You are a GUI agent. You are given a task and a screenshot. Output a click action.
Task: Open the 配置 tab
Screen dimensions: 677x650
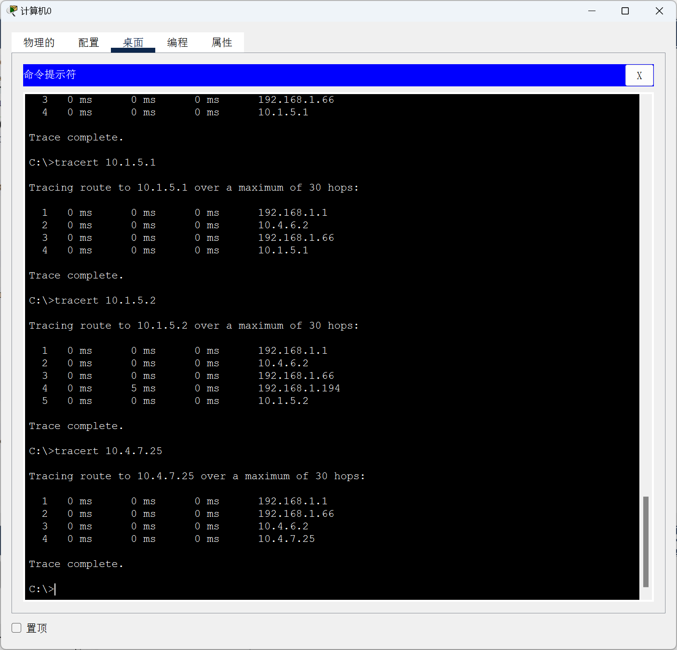pos(89,42)
